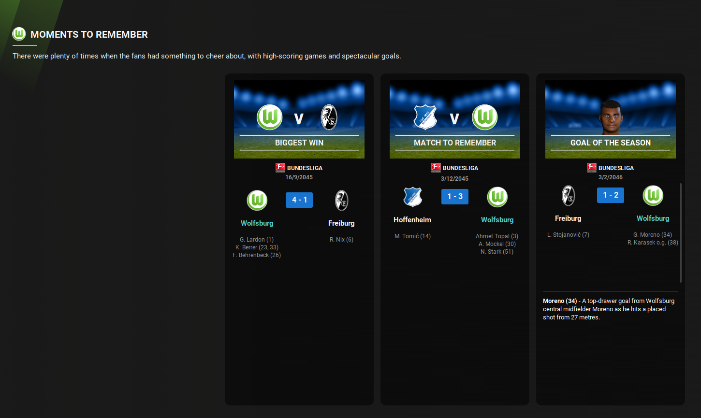Click Freiburg crest in Biggest Win banner
The height and width of the screenshot is (418, 701).
329,117
